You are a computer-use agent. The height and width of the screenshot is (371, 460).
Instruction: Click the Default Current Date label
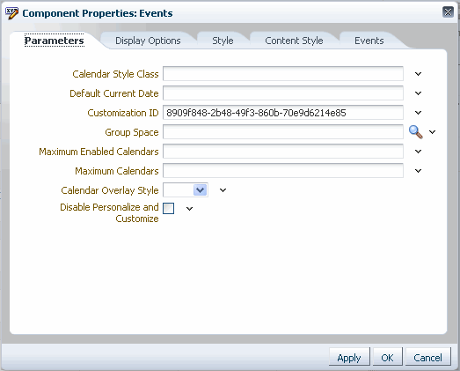[x=114, y=93]
